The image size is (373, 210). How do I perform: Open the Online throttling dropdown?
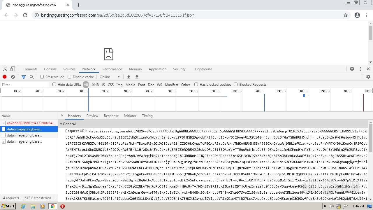[110, 77]
